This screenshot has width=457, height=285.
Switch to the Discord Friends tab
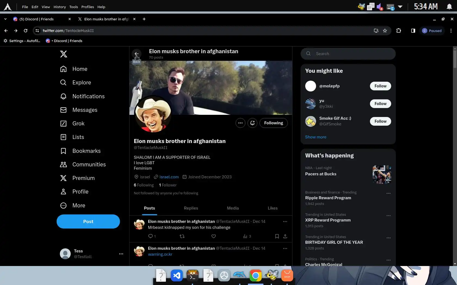pyautogui.click(x=42, y=19)
